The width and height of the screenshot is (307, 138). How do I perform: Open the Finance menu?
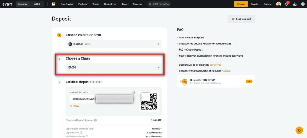coord(138,4)
